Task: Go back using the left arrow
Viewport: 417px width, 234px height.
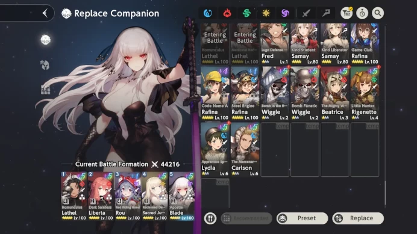Action: [45, 13]
